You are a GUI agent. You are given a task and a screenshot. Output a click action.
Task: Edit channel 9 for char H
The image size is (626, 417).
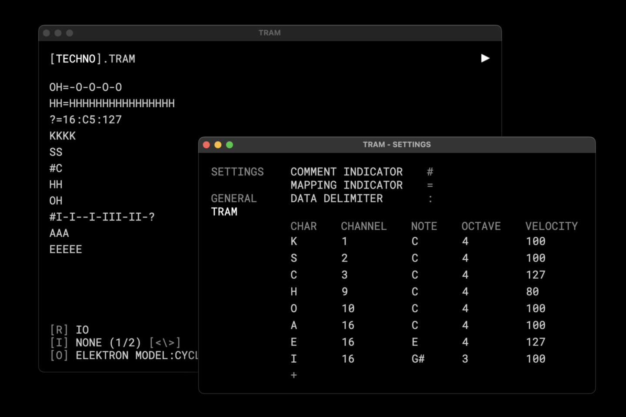pos(345,292)
